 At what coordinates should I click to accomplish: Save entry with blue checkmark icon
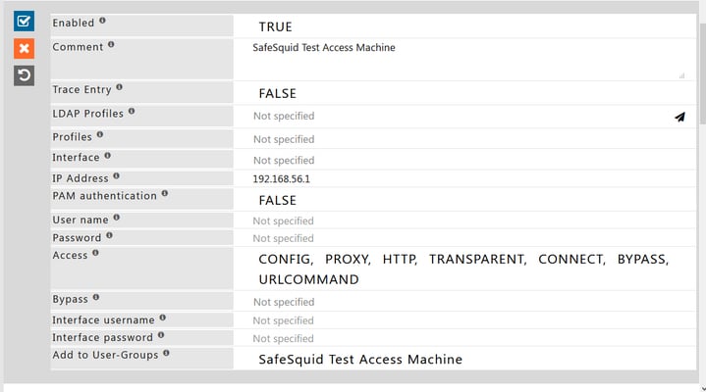pyautogui.click(x=24, y=22)
